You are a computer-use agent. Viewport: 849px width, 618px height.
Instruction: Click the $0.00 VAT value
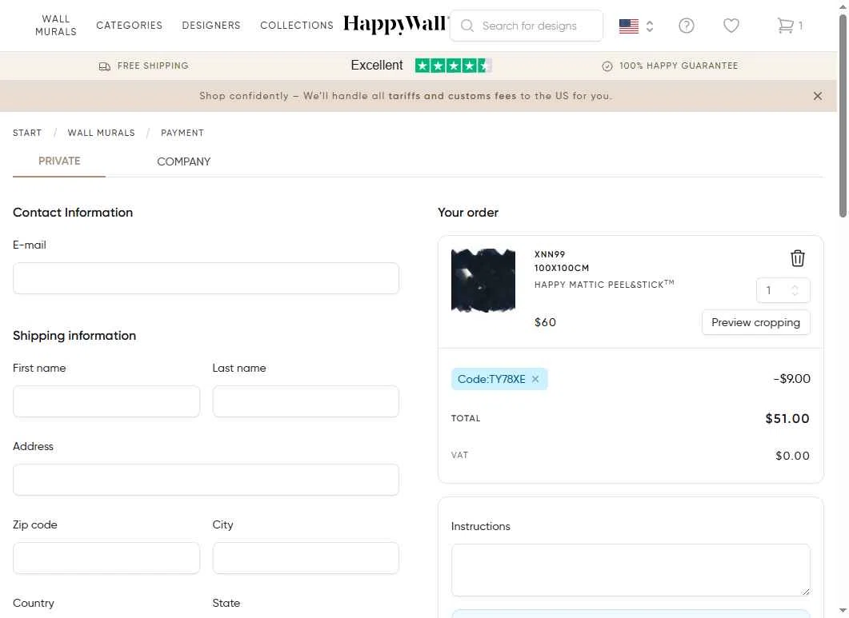coord(792,456)
